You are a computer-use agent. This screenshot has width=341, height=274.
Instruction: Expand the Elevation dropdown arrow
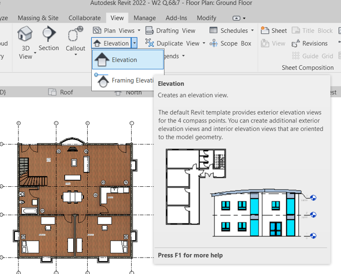[x=135, y=43]
